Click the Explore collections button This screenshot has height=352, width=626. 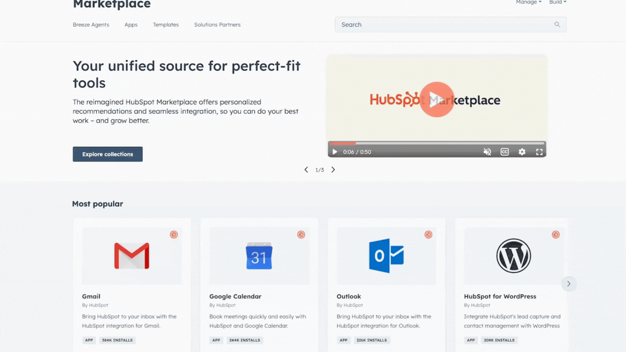coord(108,154)
